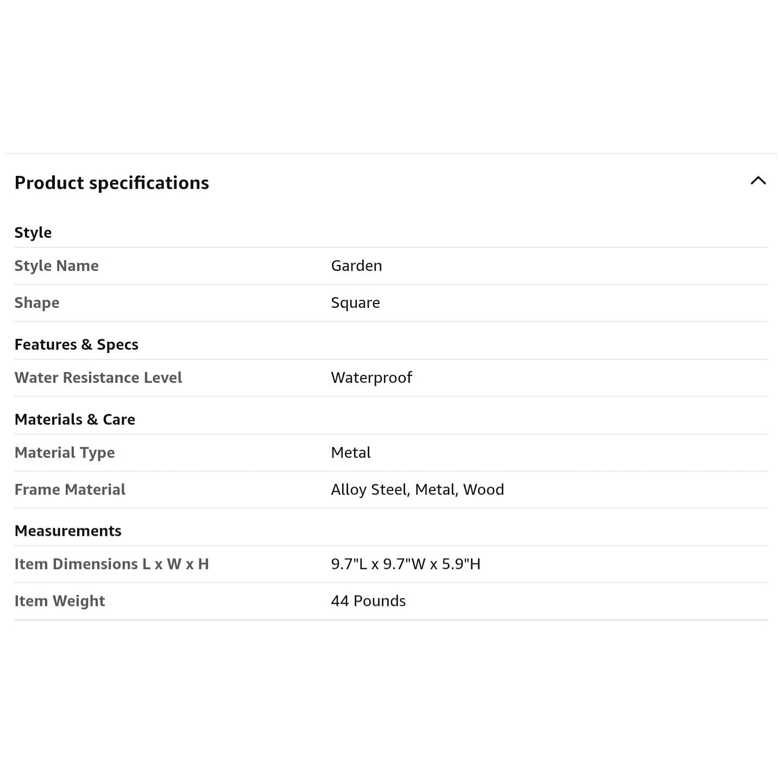The height and width of the screenshot is (782, 782).
Task: Select the Square shape value
Action: coord(355,302)
